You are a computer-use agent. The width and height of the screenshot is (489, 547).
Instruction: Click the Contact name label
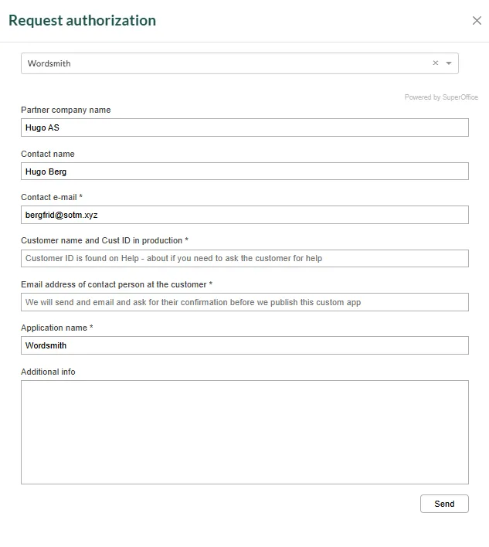click(x=48, y=154)
